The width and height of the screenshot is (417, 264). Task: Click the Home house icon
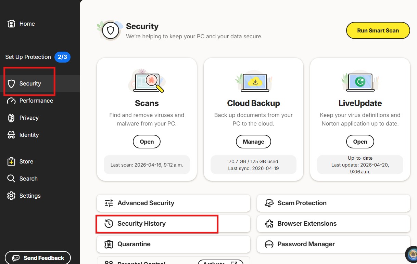(x=11, y=24)
